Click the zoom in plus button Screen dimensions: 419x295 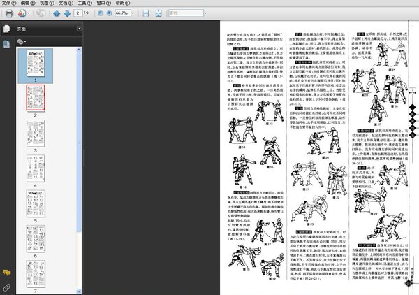click(110, 13)
